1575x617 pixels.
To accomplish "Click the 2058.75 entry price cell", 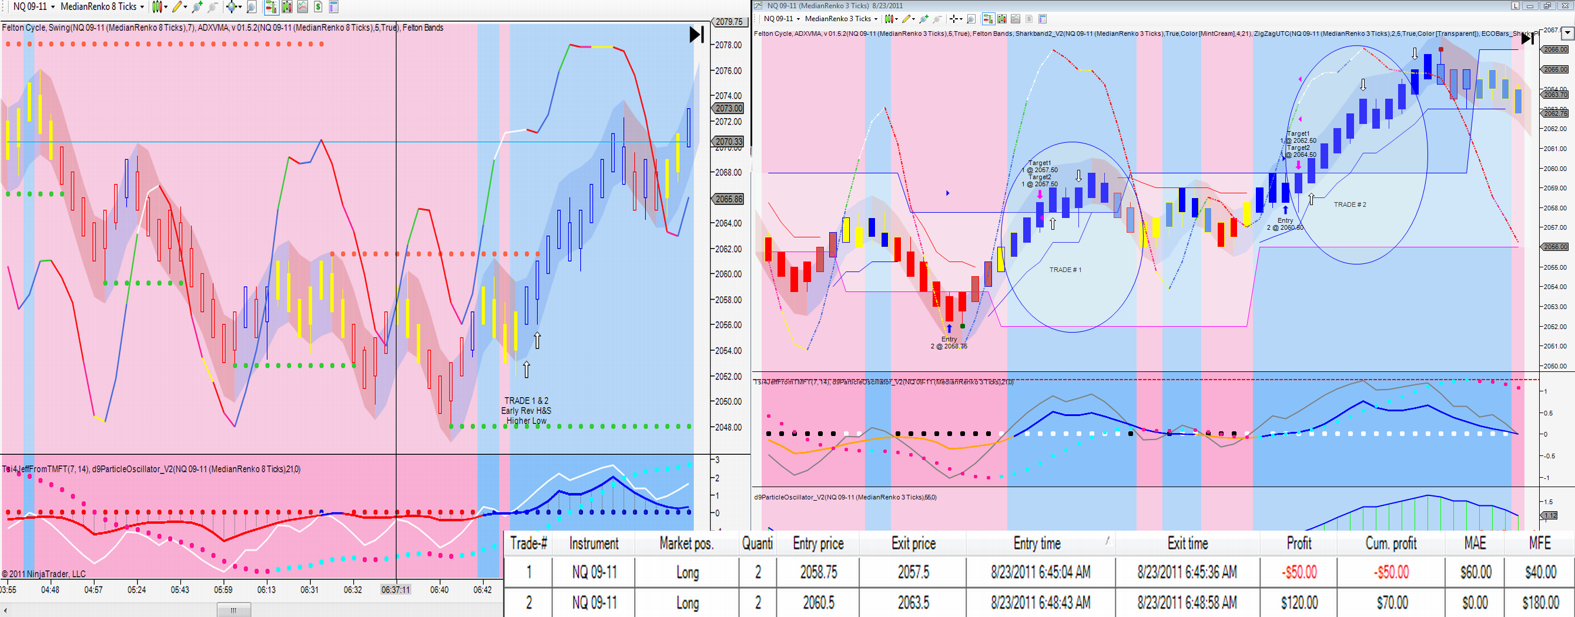I will pos(818,572).
